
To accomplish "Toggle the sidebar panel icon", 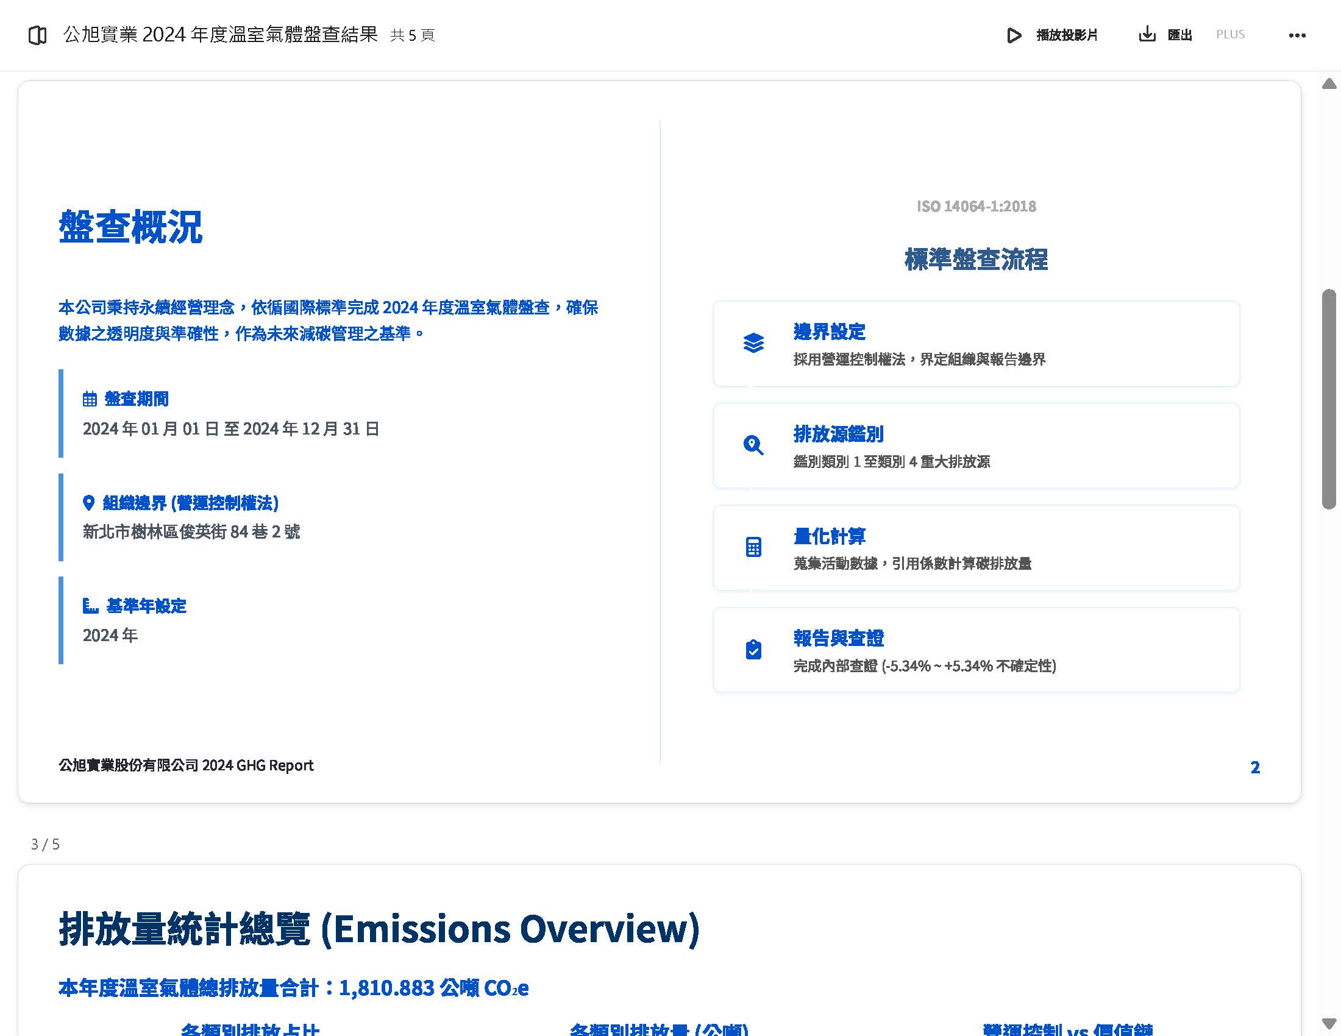I will point(37,35).
